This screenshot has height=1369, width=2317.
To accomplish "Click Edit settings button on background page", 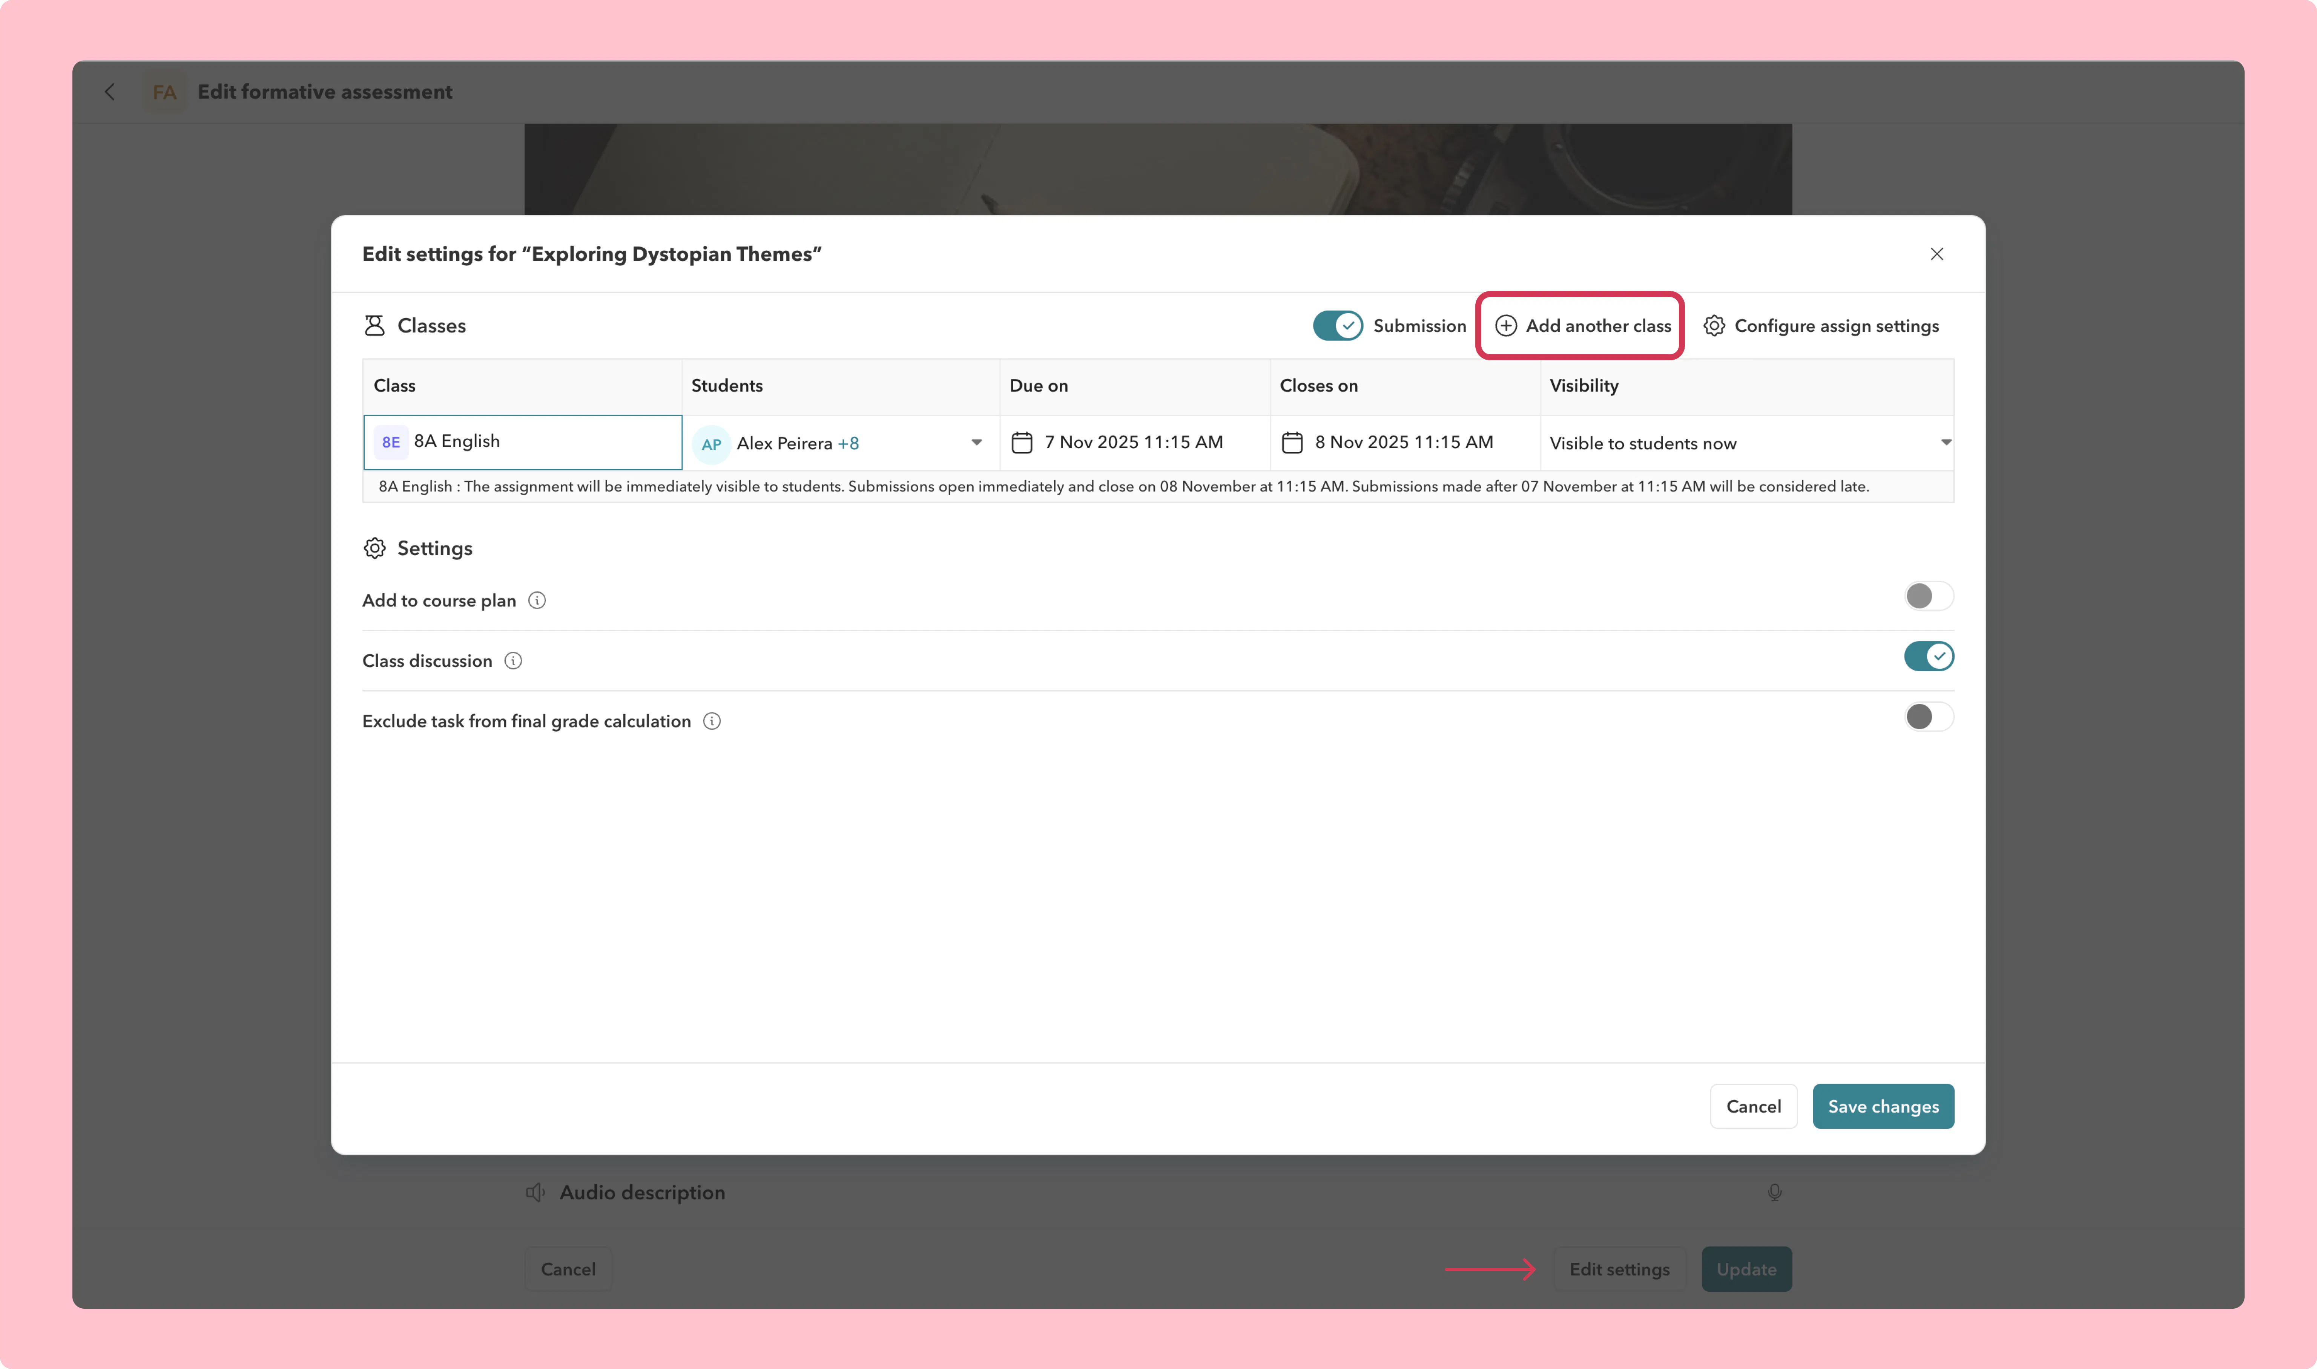I will coord(1619,1269).
